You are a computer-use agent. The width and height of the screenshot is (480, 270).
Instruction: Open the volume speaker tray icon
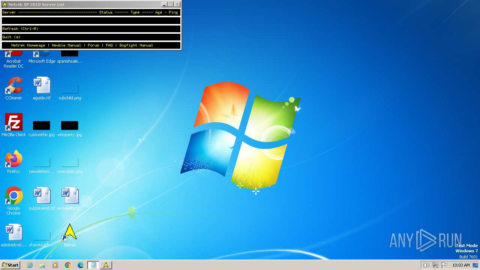[426, 265]
